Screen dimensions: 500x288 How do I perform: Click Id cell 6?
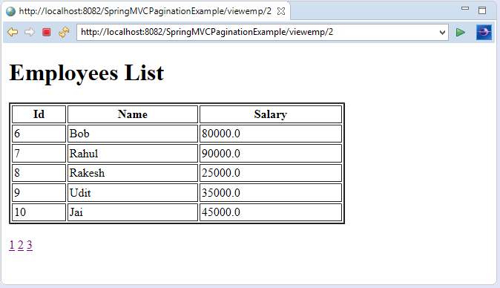[39, 134]
